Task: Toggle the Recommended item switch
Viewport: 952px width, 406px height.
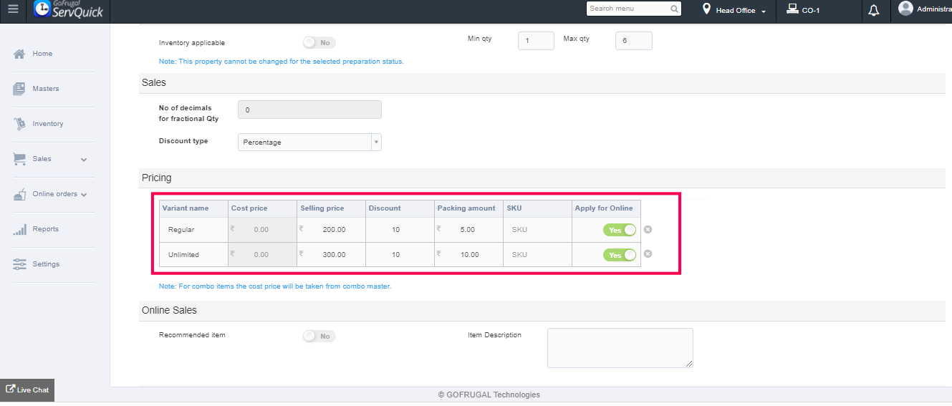Action: click(x=319, y=336)
